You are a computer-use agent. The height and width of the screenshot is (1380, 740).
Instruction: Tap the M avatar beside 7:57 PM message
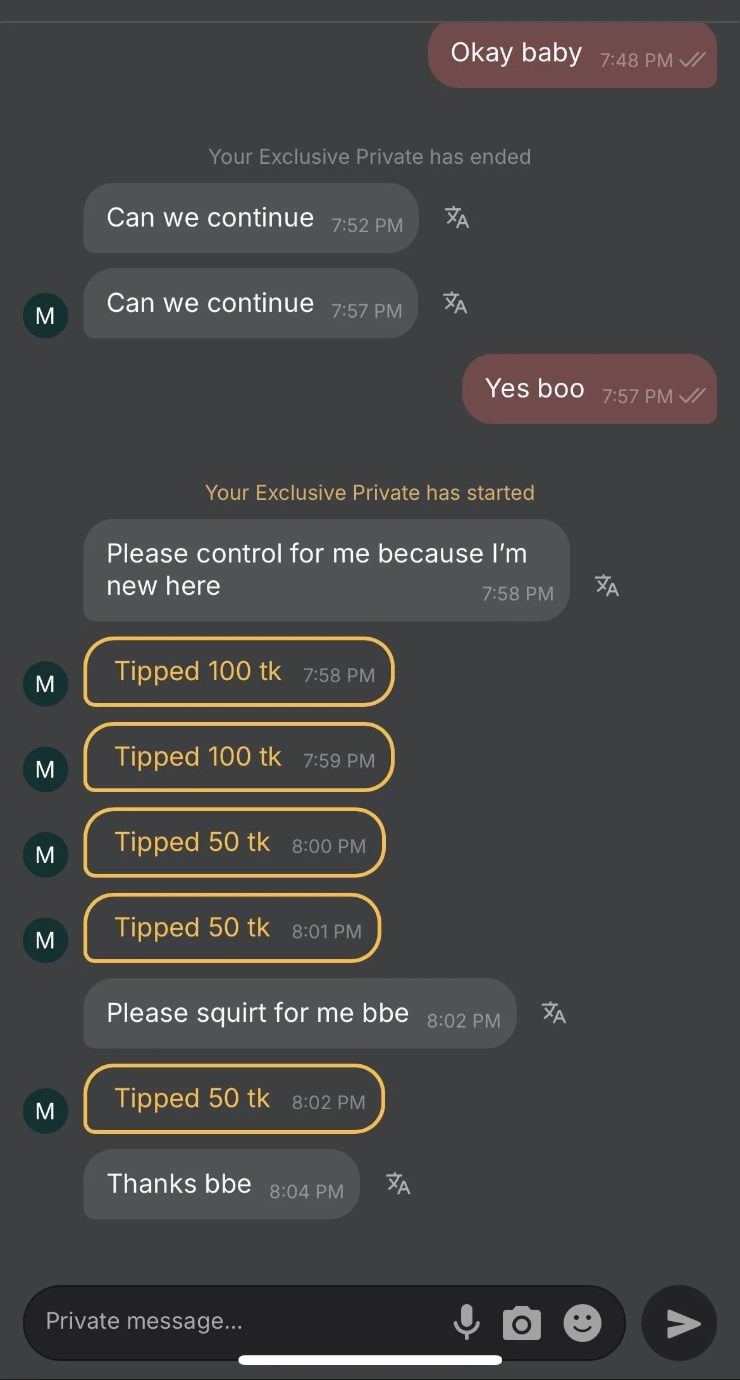coord(45,316)
